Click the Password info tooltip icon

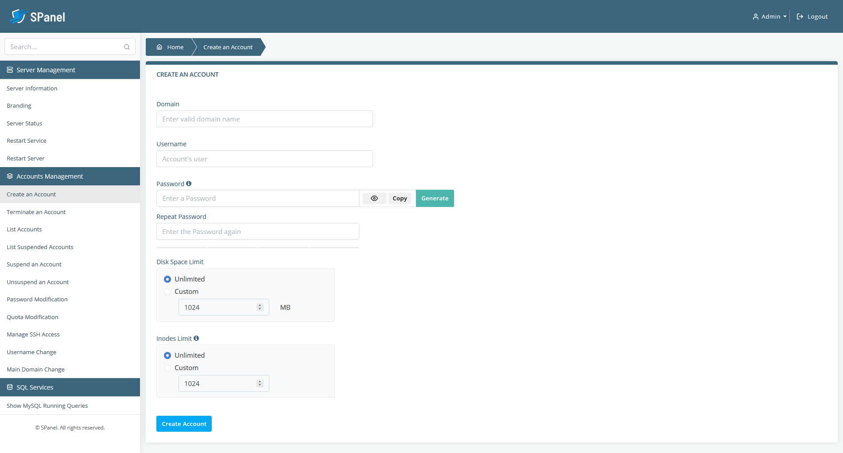point(189,183)
